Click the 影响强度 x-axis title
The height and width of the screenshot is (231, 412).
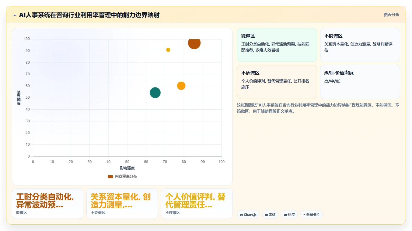(x=127, y=168)
